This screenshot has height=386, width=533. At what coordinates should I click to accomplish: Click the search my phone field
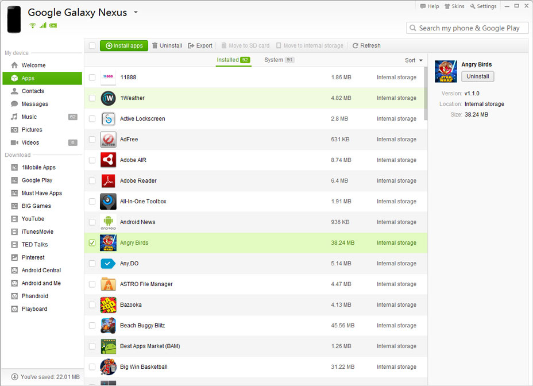point(468,28)
